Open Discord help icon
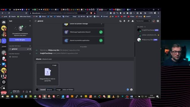This screenshot has width=190, height=107. pyautogui.click(x=158, y=21)
